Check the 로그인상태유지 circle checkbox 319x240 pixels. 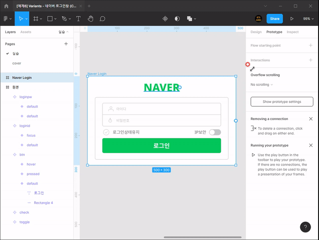pos(106,132)
